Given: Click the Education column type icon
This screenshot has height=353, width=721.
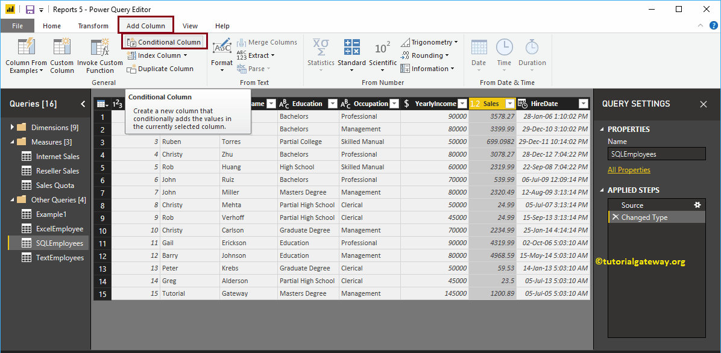Looking at the screenshot, I should [x=284, y=104].
